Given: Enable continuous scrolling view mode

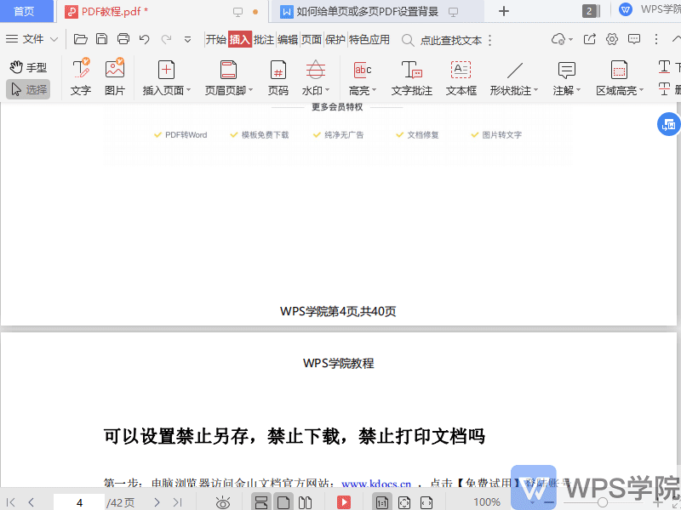Looking at the screenshot, I should tap(261, 502).
